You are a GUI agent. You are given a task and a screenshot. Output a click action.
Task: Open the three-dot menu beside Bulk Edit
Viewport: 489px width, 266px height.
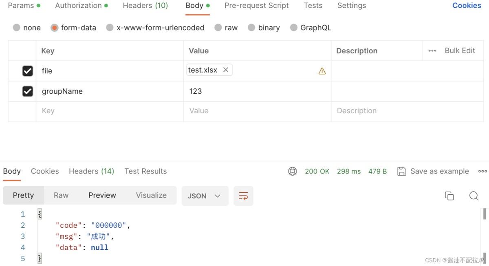[432, 51]
